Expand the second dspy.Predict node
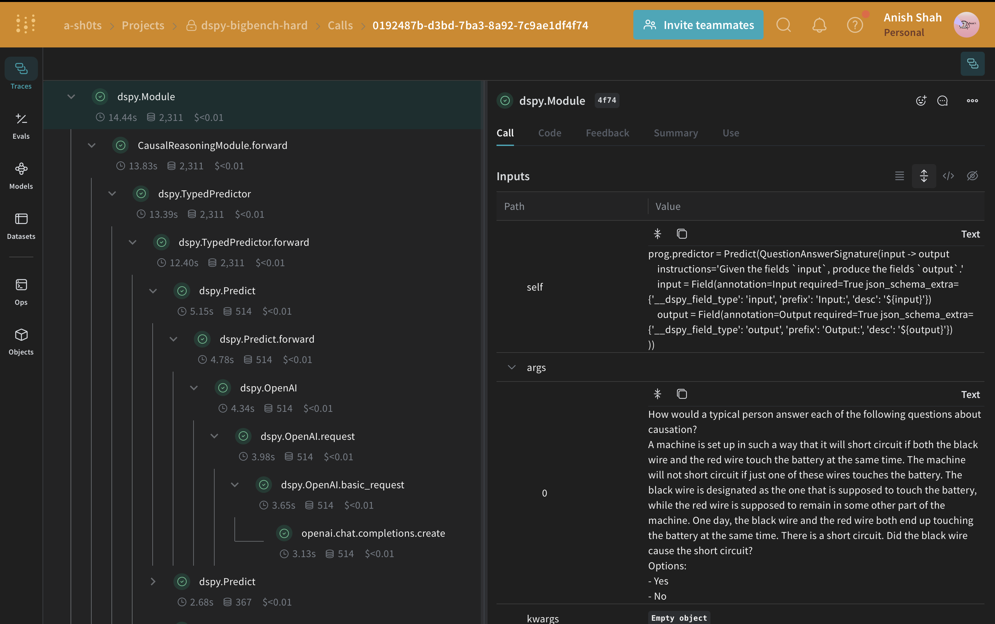The width and height of the screenshot is (995, 624). (153, 581)
